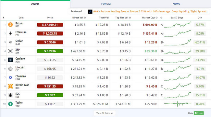This screenshot has height=117, width=211.
Task: Switch to the Forum tab
Action: (106, 4)
